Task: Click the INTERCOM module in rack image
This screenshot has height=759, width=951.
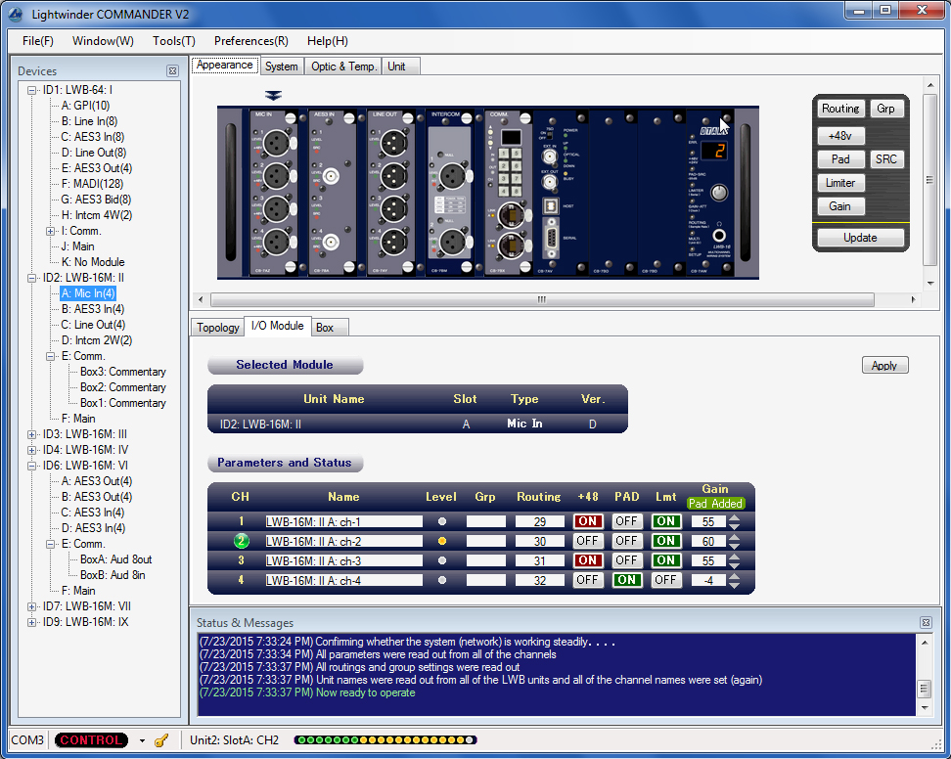Action: click(449, 192)
